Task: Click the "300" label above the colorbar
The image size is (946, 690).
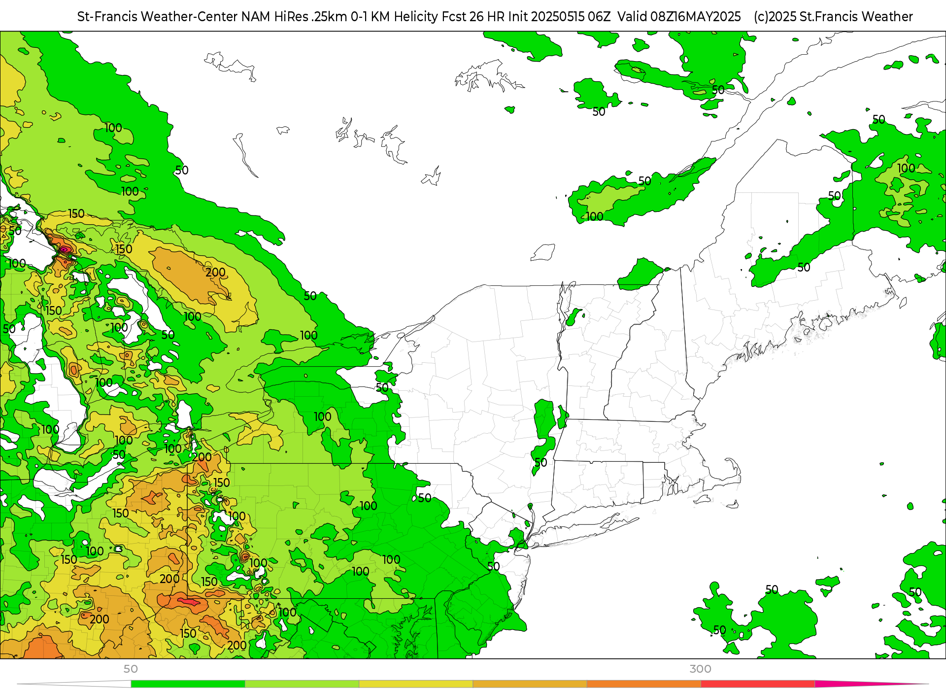Action: point(700,669)
